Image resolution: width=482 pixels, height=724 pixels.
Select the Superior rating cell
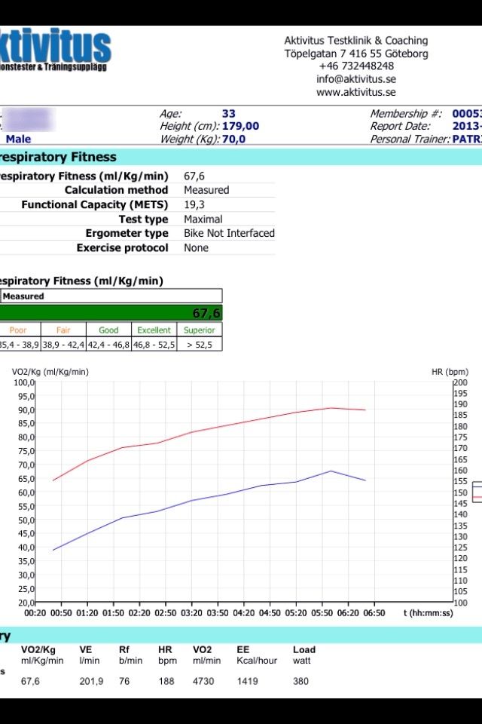coord(199,330)
